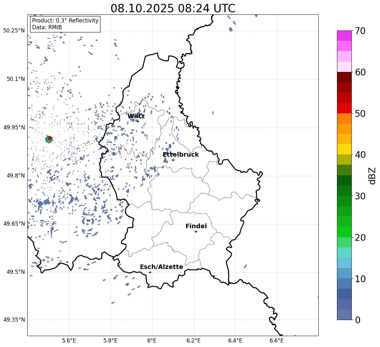Click the cross marker under Ettelbruck
380x347 pixels.
(x=173, y=160)
